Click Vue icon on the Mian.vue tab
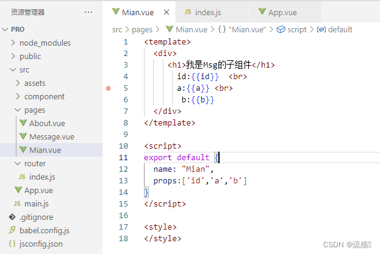 tap(116, 12)
